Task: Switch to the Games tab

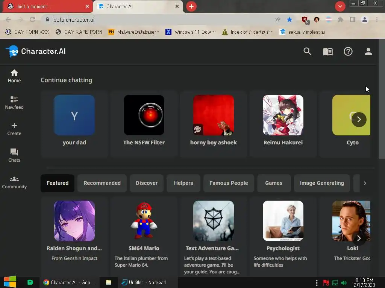Action: (x=274, y=183)
